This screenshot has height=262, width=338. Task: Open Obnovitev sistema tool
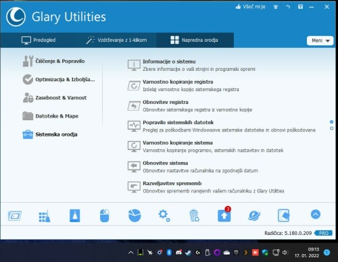pos(193,167)
